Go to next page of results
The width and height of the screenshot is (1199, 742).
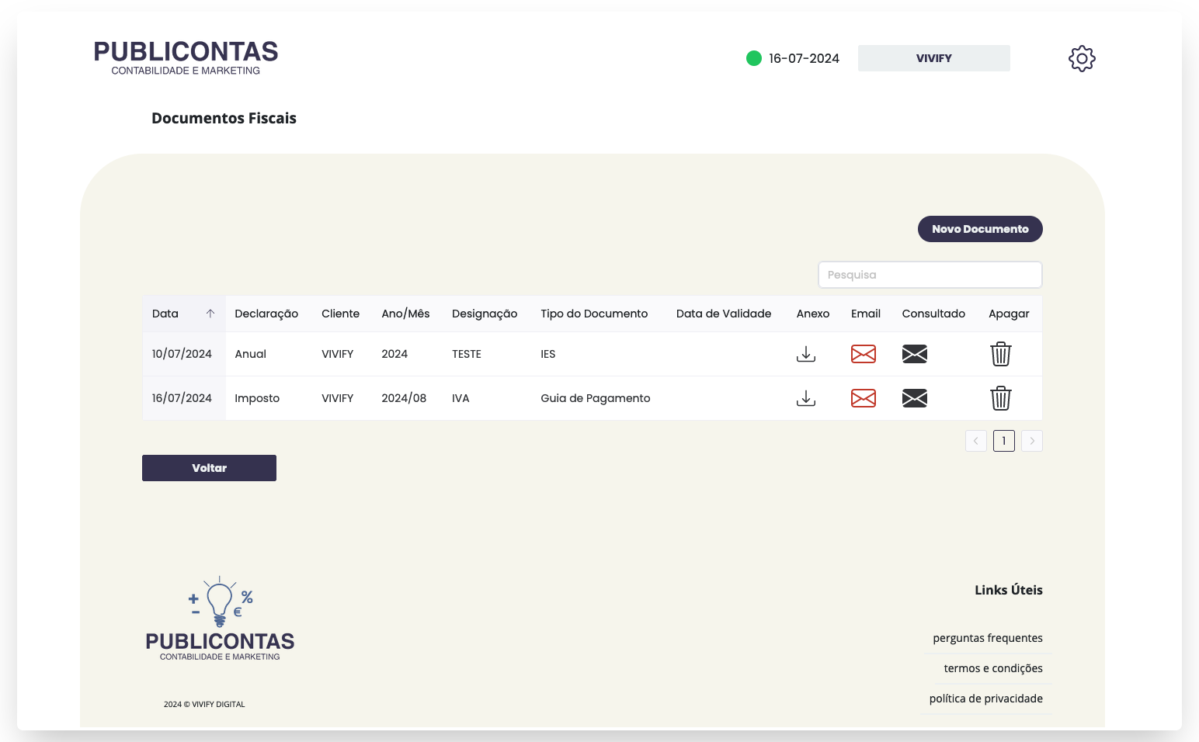[1031, 441]
